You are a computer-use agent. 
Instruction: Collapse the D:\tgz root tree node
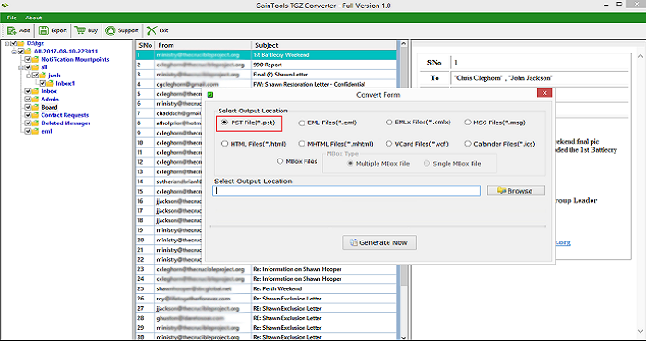[6, 43]
